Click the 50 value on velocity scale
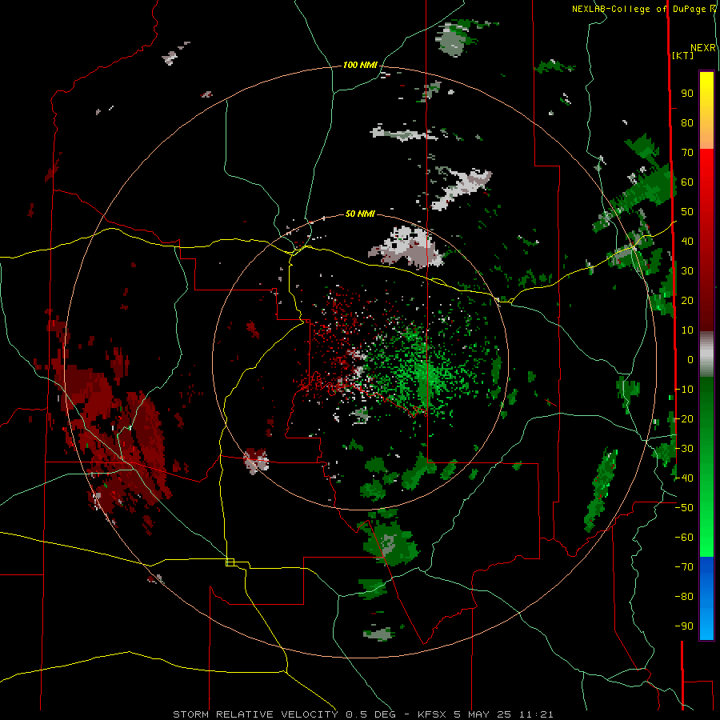 [687, 212]
